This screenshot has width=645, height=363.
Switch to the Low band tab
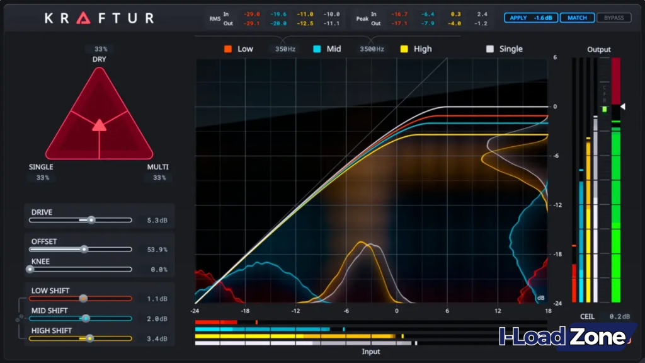coord(244,48)
